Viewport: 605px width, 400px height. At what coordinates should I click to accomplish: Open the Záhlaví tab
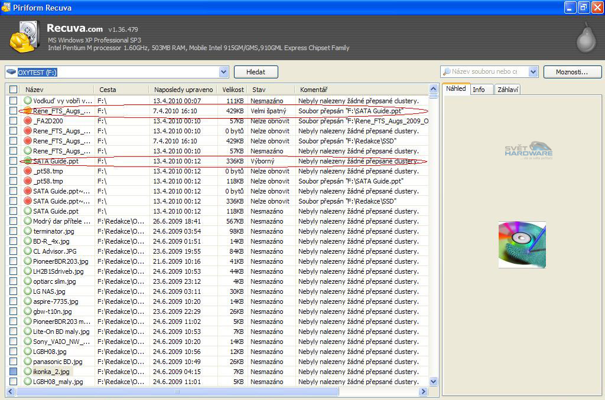[508, 90]
